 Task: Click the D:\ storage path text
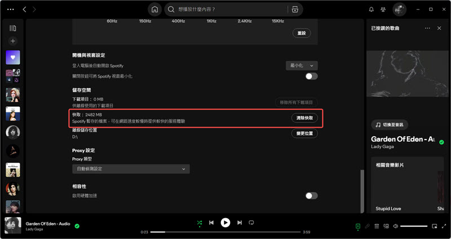[75, 137]
